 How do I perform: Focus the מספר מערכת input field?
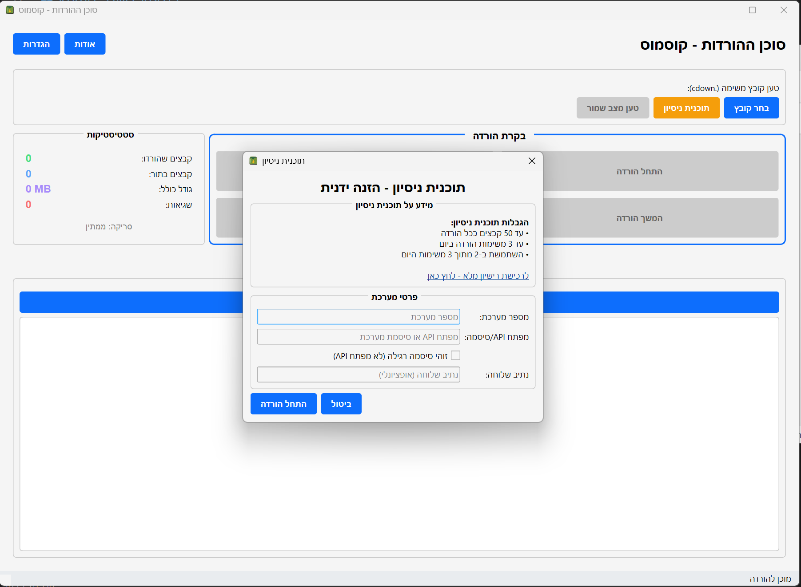point(359,317)
